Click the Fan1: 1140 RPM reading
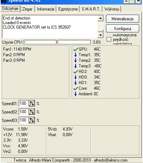The width and height of the screenshot is (143, 163). click(17, 49)
